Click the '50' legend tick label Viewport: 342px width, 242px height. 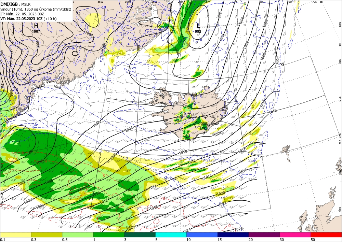coord(313,240)
